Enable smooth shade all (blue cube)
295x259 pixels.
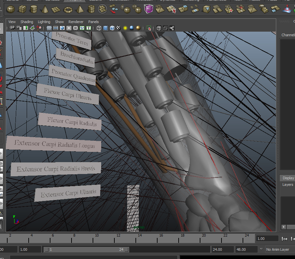tap(105, 28)
